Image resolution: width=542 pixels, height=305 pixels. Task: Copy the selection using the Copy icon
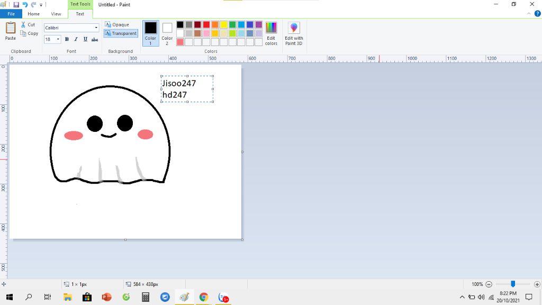pyautogui.click(x=23, y=33)
